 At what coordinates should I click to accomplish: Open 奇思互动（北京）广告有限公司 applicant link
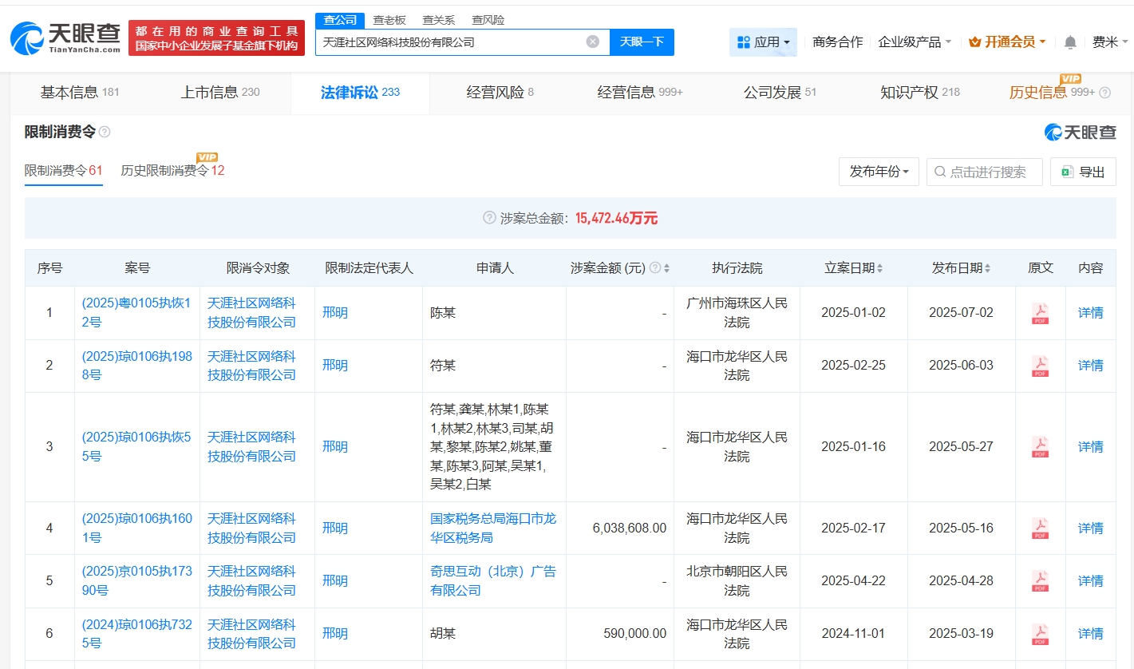click(x=493, y=581)
